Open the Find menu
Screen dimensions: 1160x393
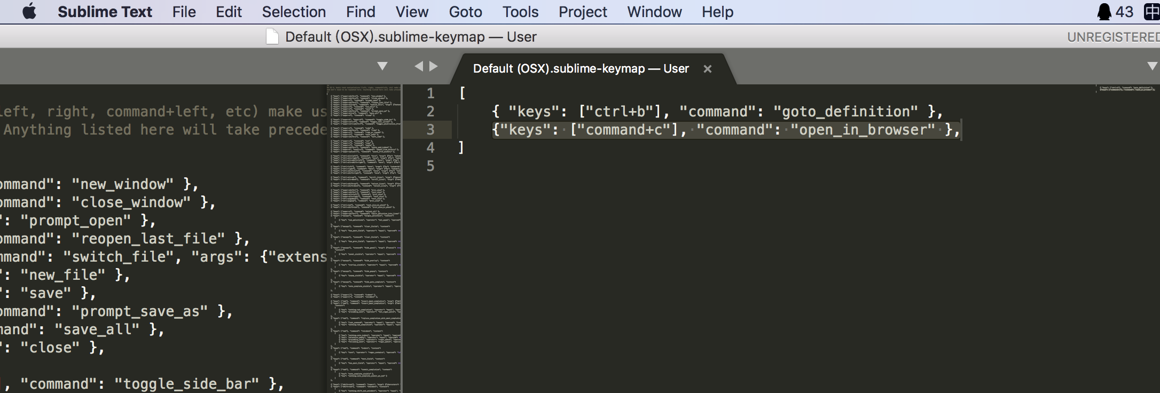coord(360,12)
